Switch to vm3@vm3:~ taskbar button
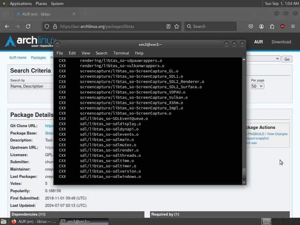This screenshot has width=300, height=225. point(84,221)
